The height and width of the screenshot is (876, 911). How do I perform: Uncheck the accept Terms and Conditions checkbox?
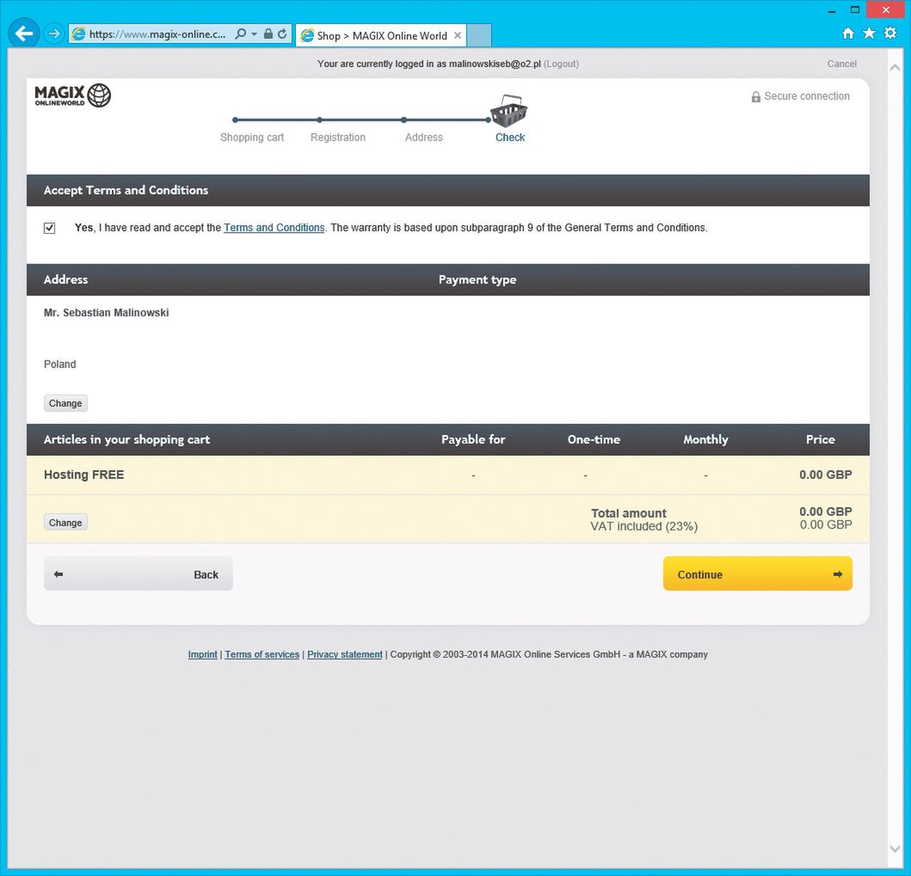49,228
